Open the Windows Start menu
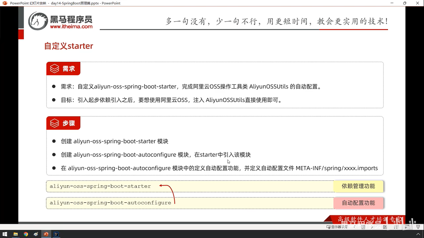 [x=5, y=234]
